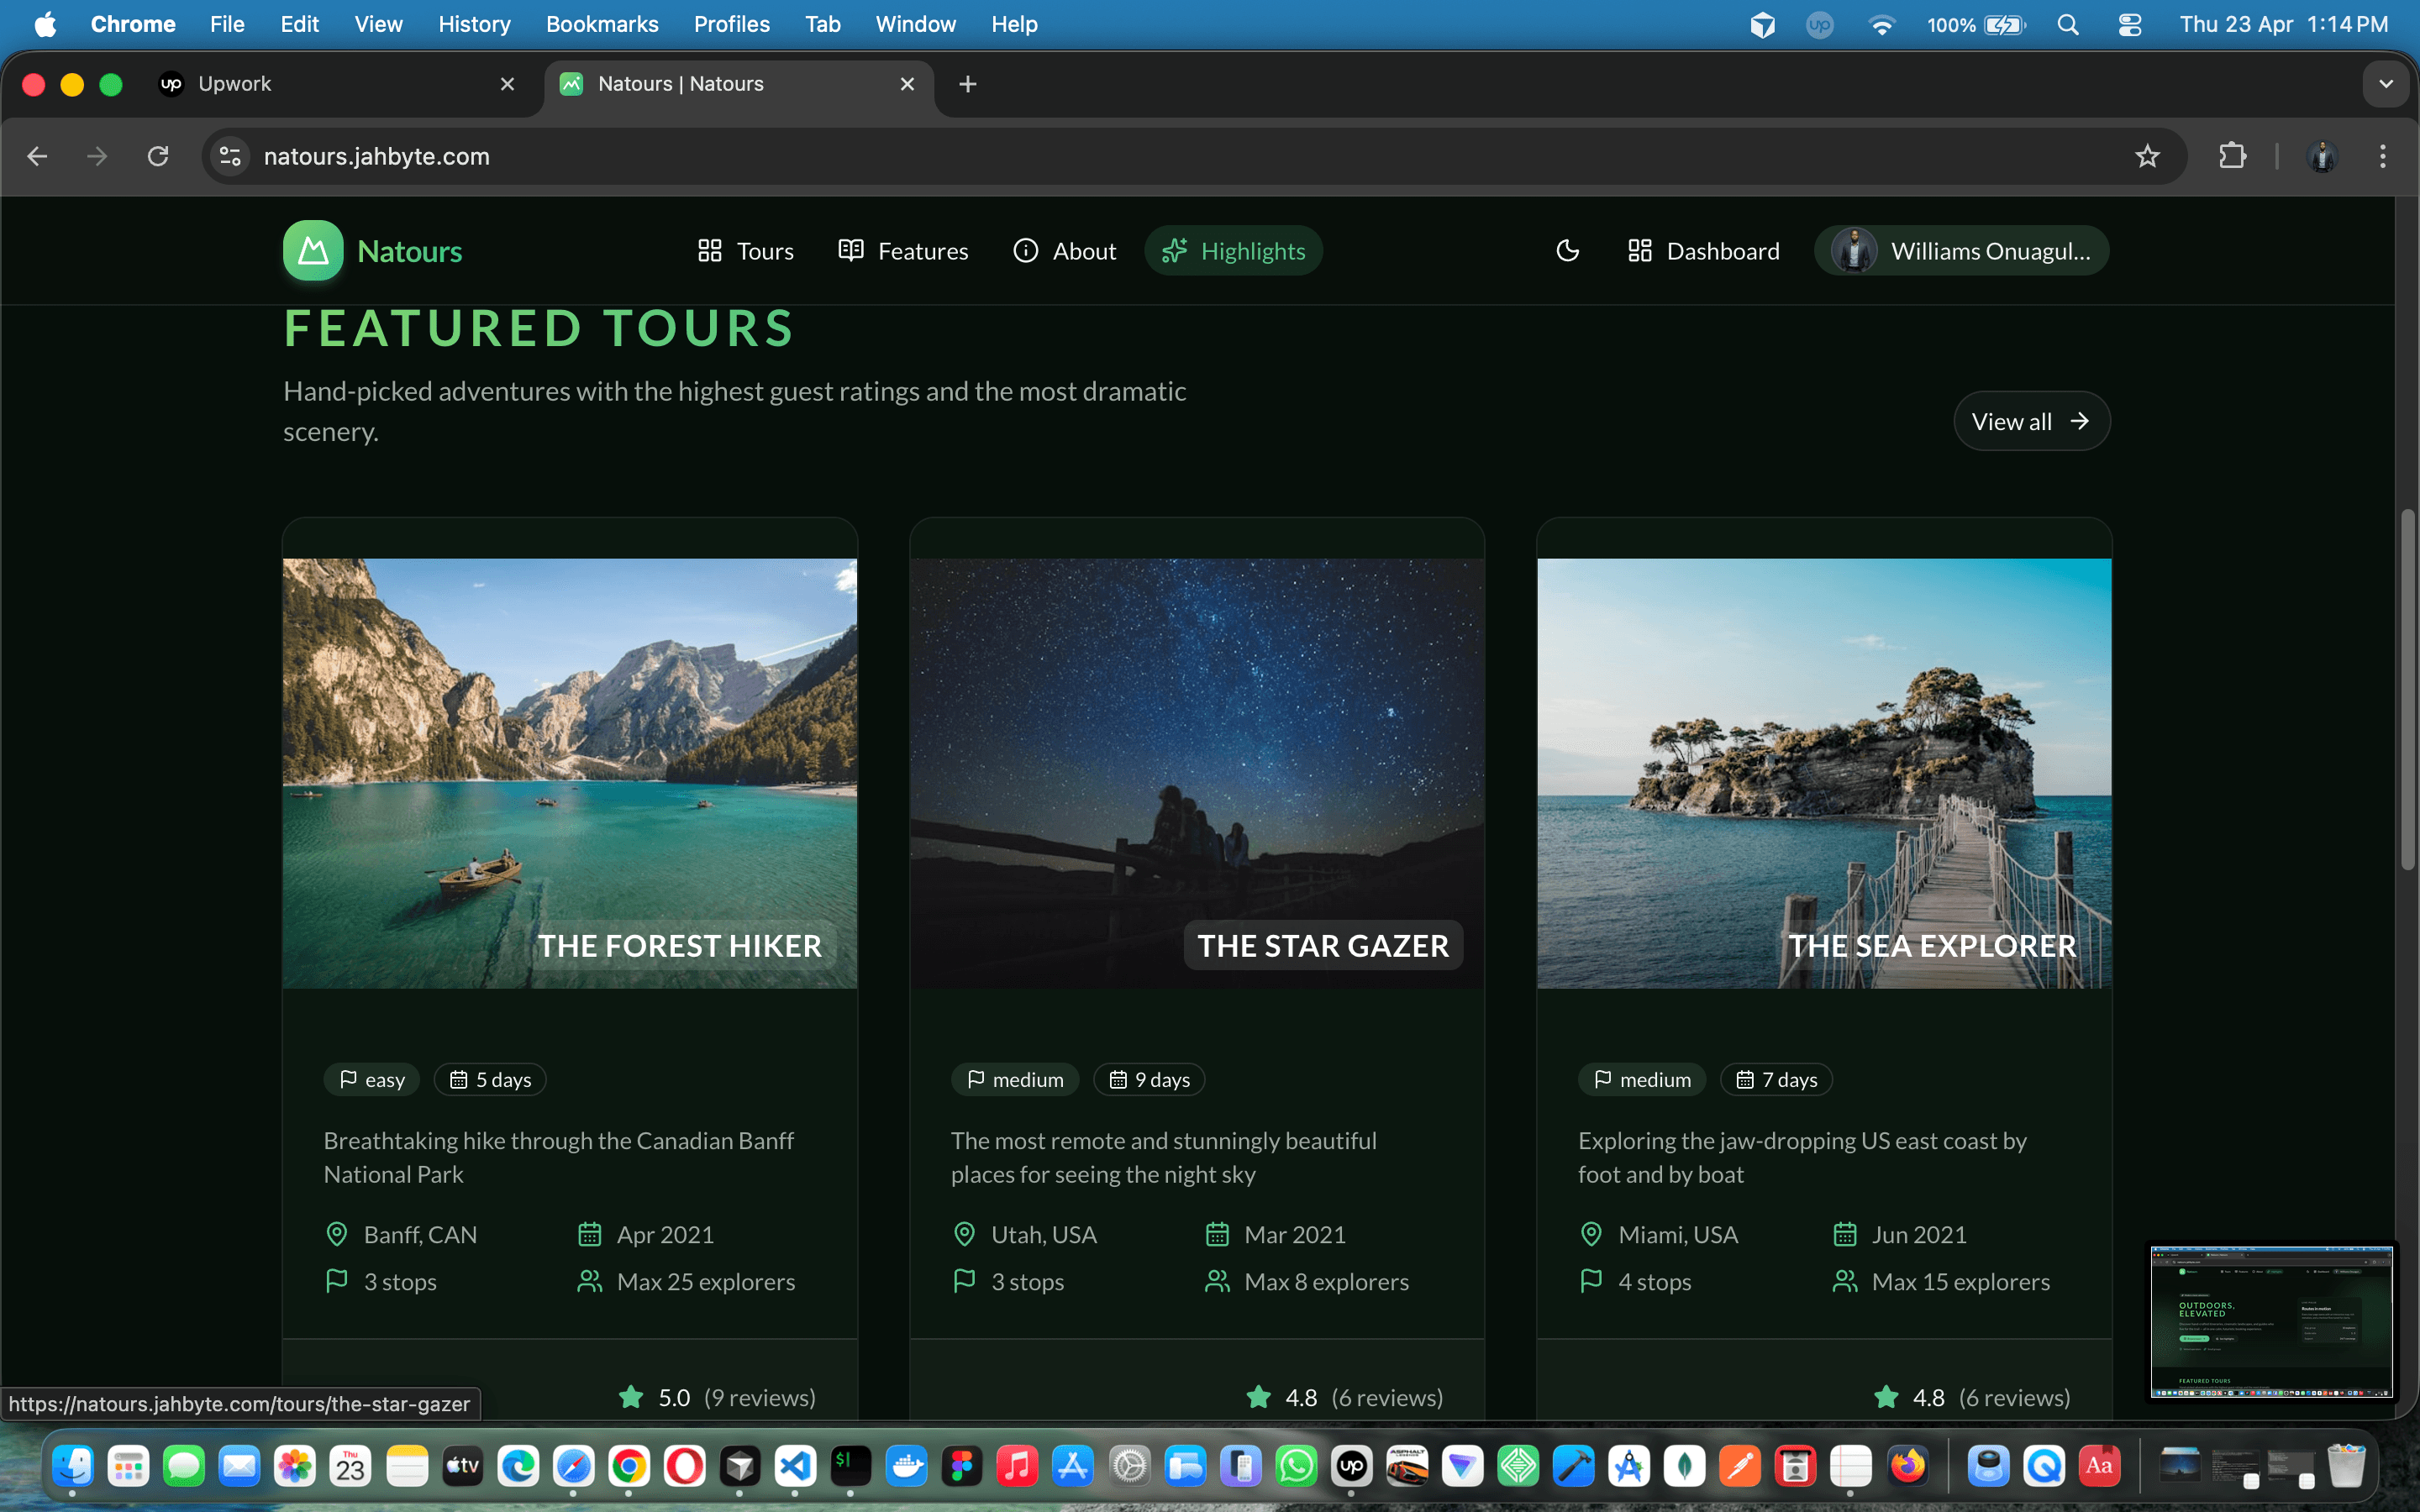Click the Natours mountain logo icon

312,251
